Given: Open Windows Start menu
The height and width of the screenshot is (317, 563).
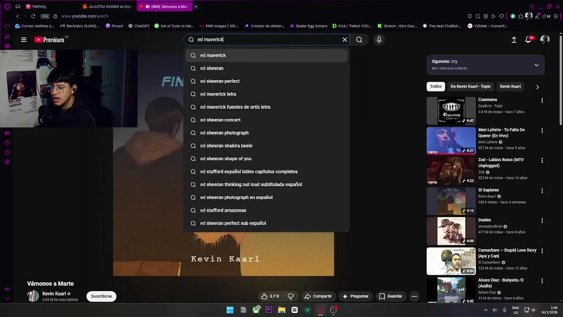Looking at the screenshot, I should pos(230,310).
